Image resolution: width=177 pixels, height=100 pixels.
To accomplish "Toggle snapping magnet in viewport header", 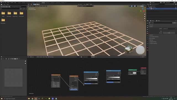I will 87,4.
